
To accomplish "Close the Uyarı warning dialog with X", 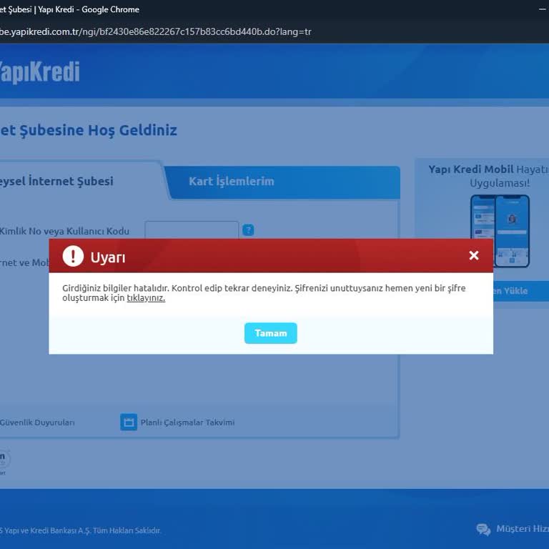I will tap(474, 255).
